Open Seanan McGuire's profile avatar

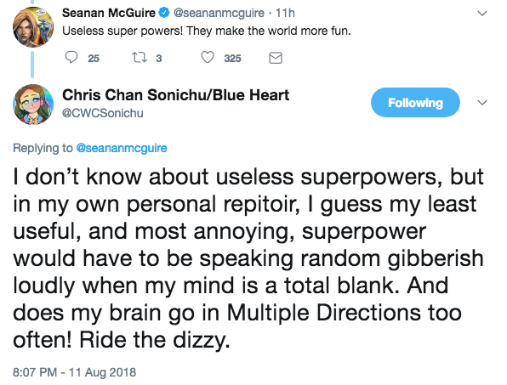33,27
